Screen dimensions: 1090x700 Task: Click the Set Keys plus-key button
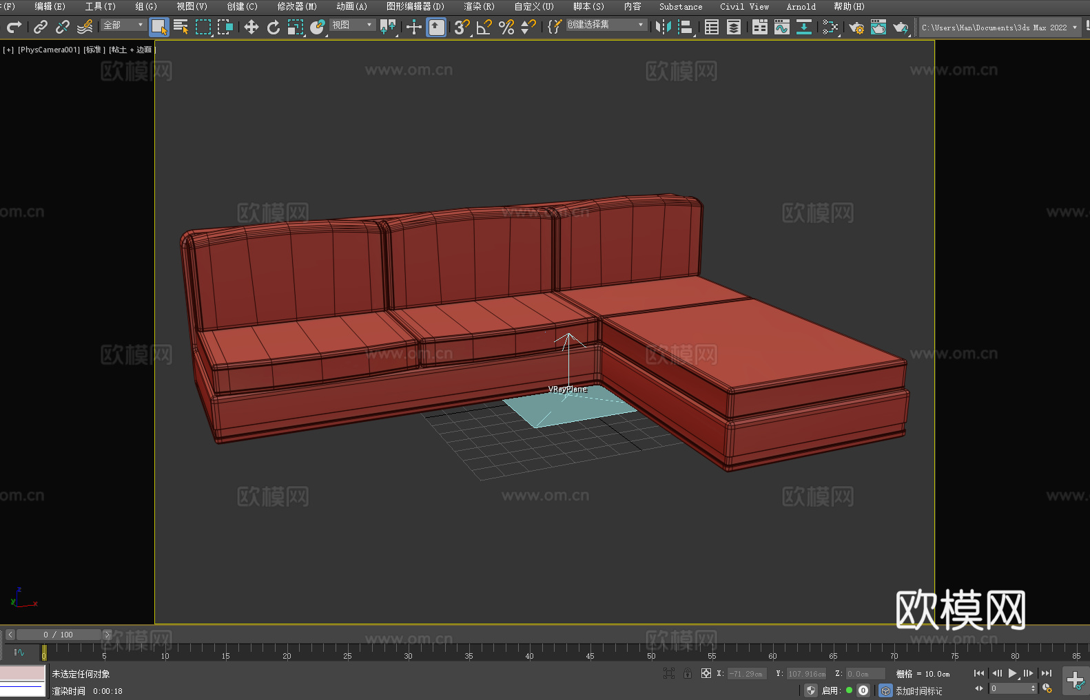pos(1076,681)
